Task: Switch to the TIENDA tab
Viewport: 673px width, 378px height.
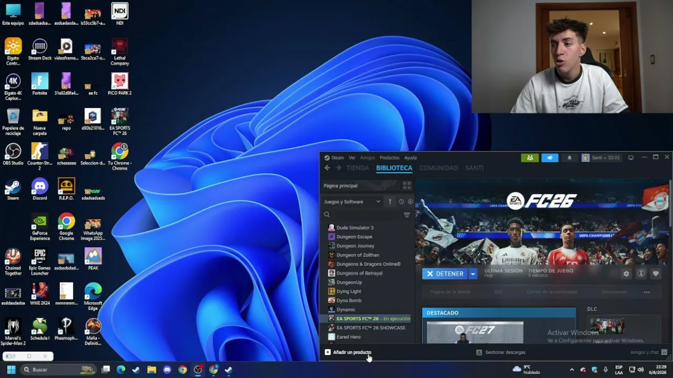Action: pos(358,168)
